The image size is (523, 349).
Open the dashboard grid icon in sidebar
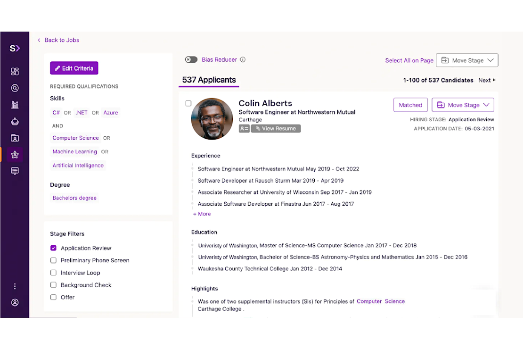pyautogui.click(x=15, y=71)
